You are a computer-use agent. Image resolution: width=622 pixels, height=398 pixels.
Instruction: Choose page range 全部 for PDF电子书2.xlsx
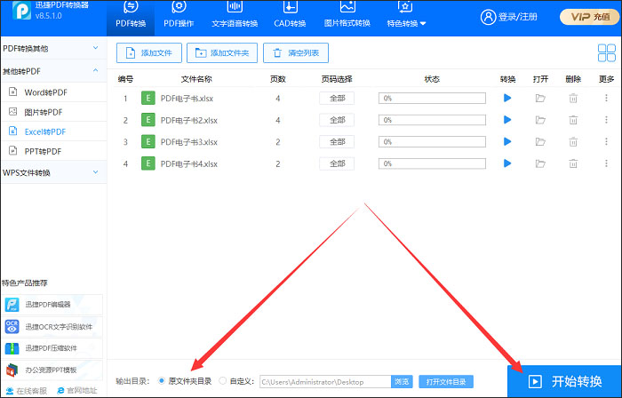tap(337, 120)
